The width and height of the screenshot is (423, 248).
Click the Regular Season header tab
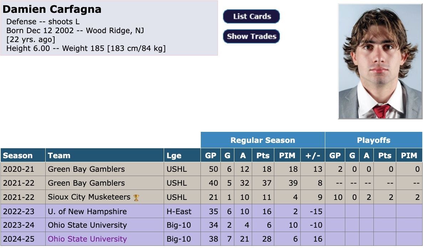pos(263,140)
